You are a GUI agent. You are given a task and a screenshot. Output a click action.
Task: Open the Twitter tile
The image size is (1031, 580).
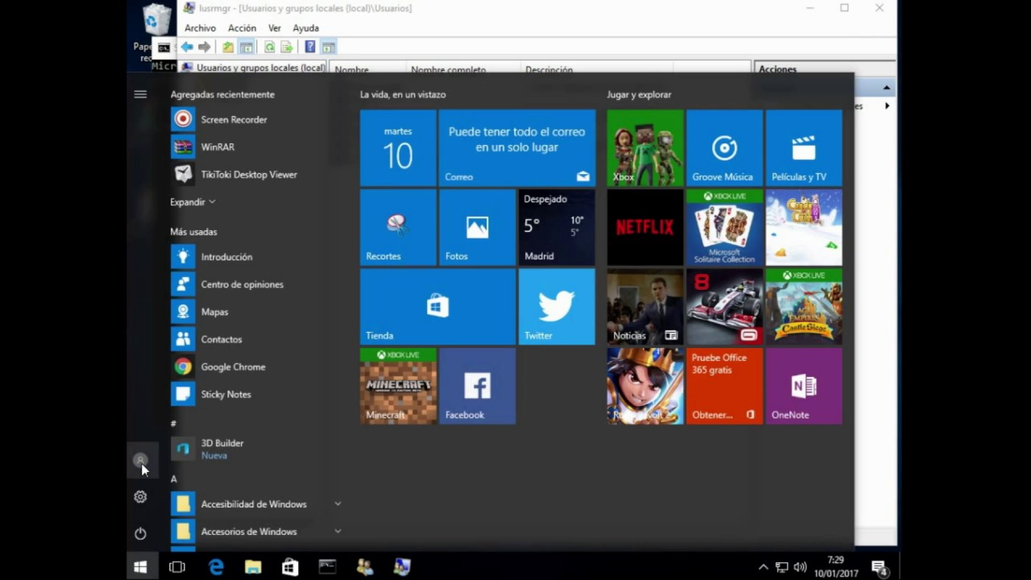click(557, 307)
